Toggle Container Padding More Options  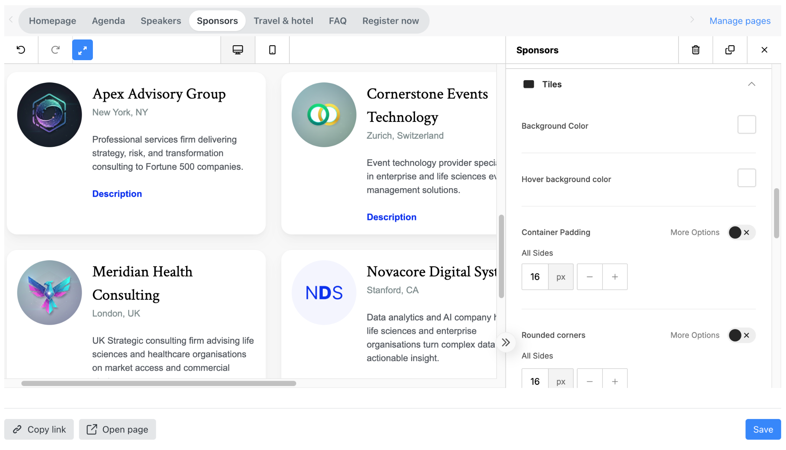tap(741, 233)
